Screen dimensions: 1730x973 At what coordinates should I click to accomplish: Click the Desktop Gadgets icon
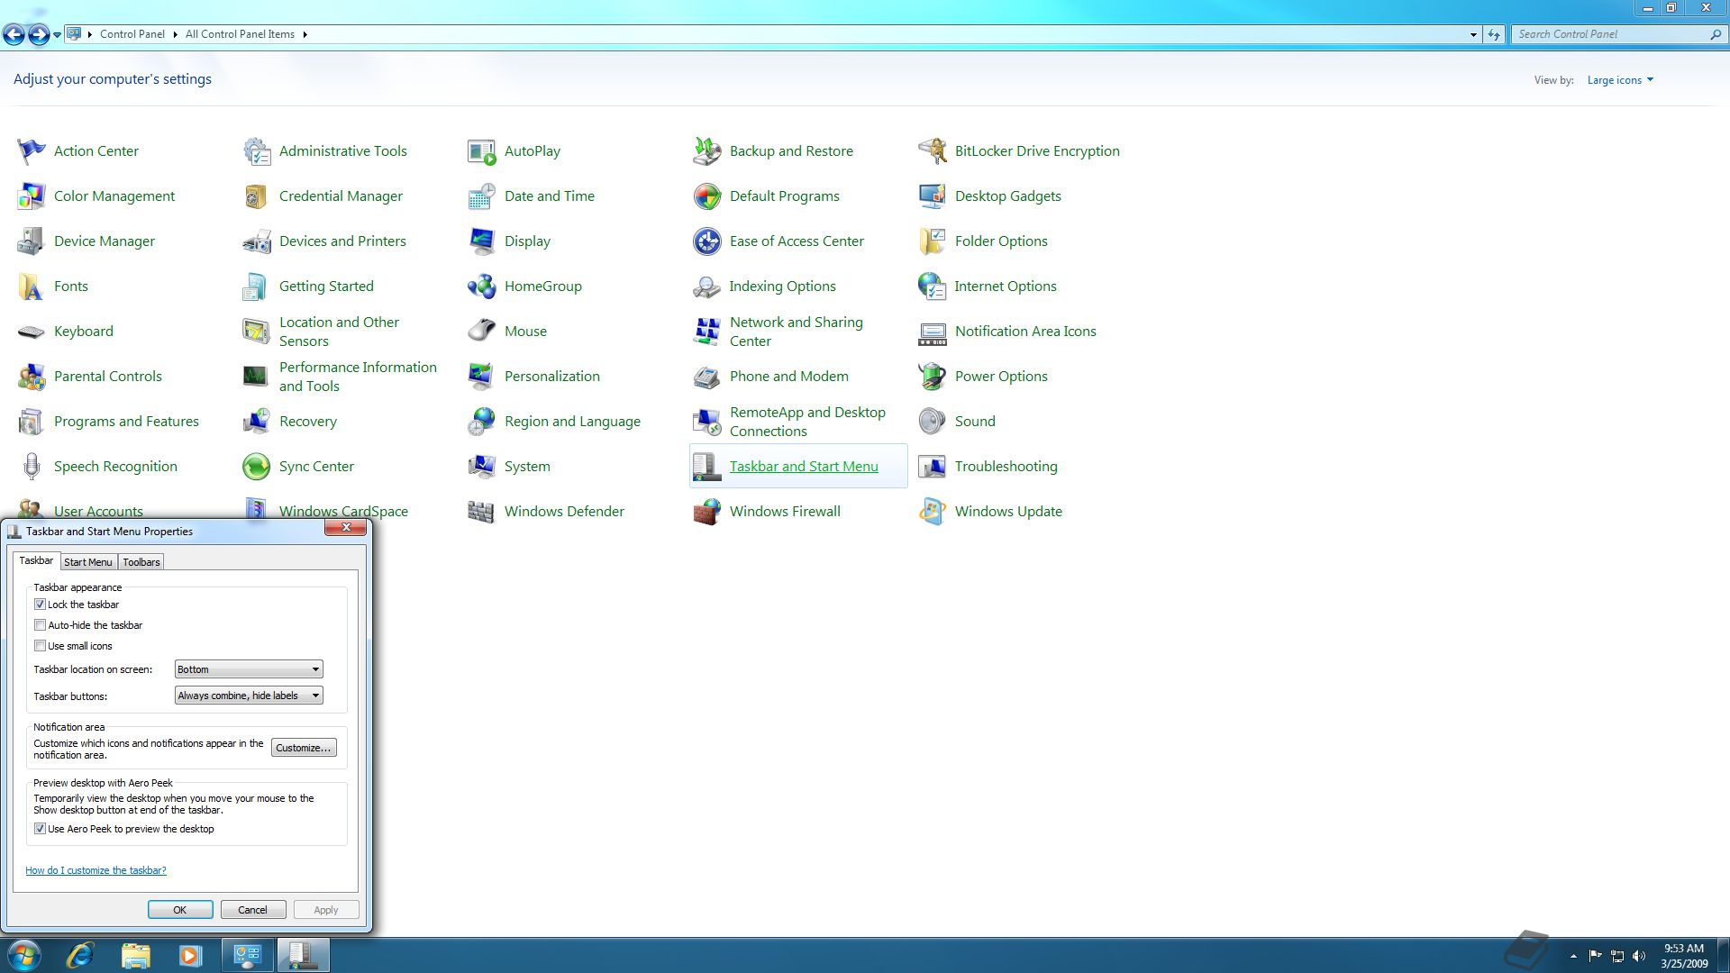[933, 196]
